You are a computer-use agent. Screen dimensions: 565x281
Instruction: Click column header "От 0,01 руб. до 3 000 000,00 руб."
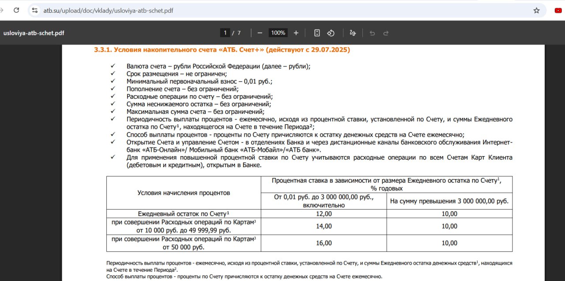[x=324, y=201]
